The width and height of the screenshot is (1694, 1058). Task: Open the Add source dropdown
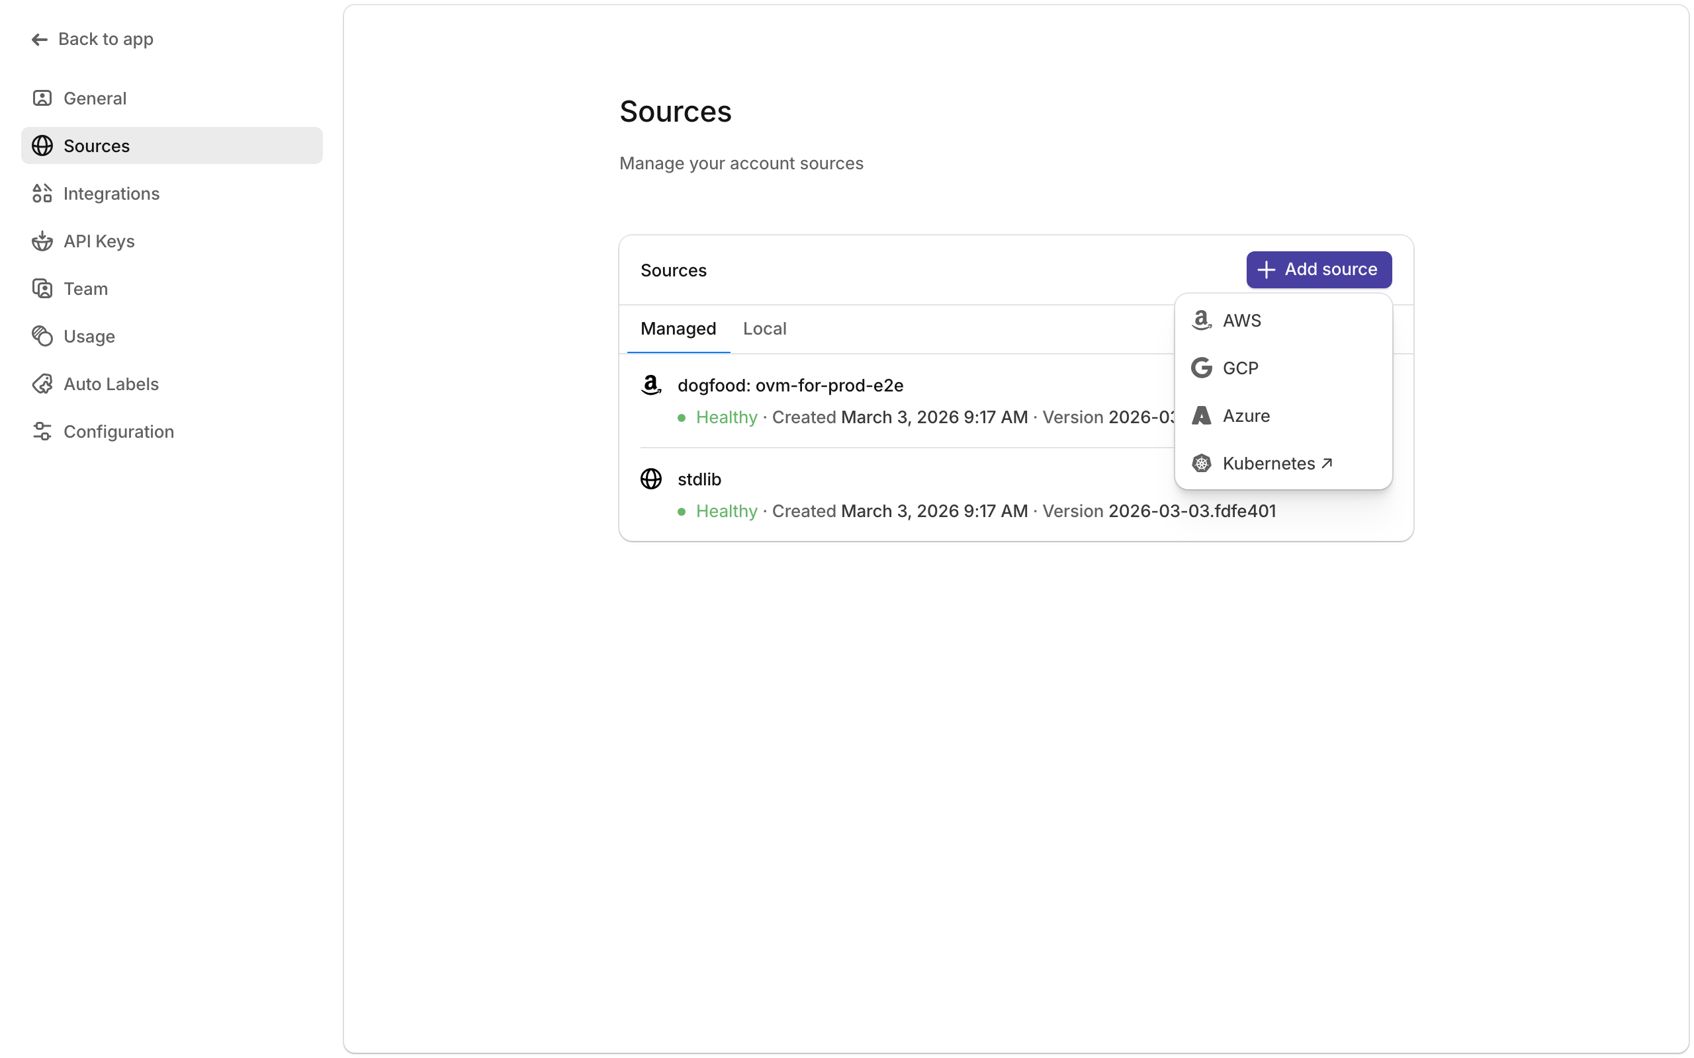[1318, 269]
